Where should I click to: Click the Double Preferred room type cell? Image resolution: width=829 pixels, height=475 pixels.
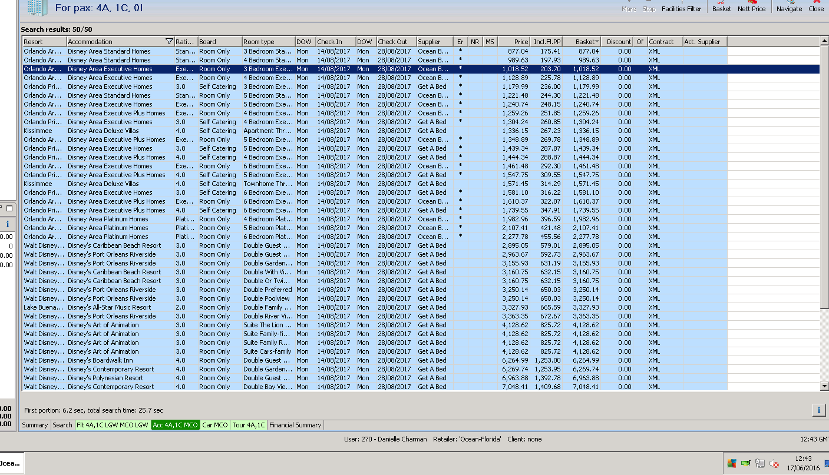tap(267, 290)
